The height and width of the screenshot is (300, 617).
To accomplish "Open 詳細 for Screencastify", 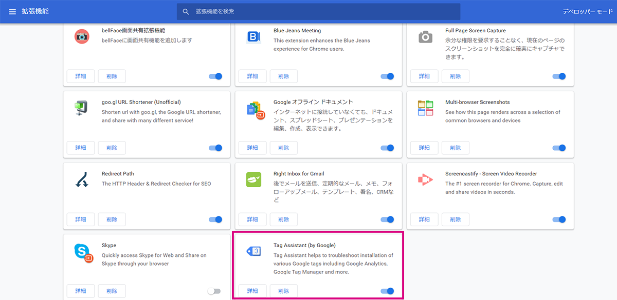I will pos(424,219).
